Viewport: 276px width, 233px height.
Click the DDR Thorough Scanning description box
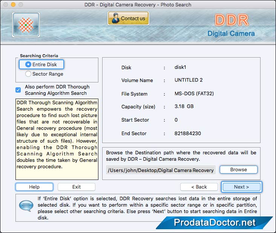click(57, 139)
